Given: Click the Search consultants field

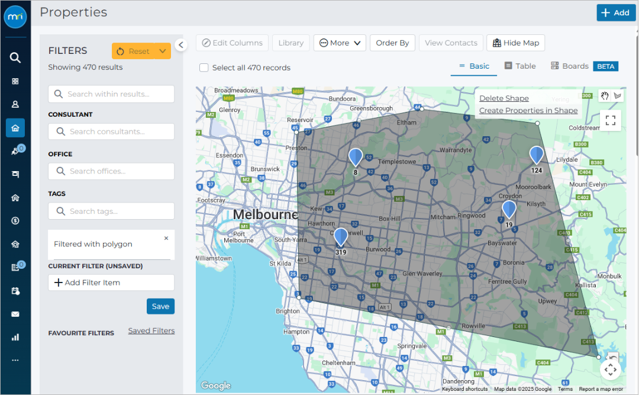Looking at the screenshot, I should tap(111, 131).
